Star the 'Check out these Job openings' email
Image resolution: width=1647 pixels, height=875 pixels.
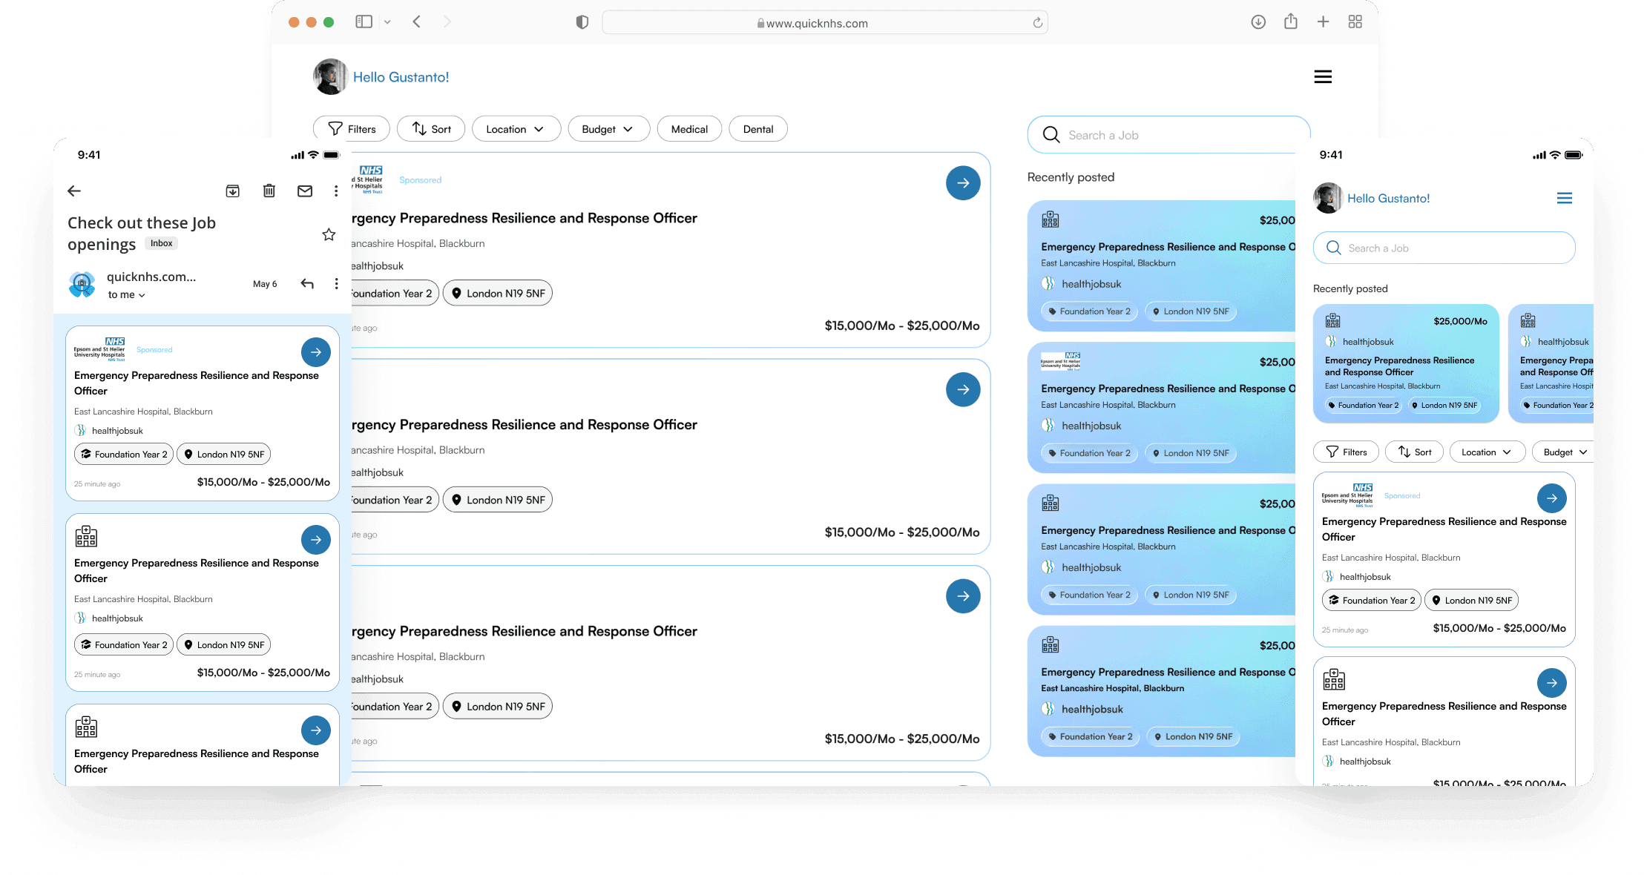(329, 235)
